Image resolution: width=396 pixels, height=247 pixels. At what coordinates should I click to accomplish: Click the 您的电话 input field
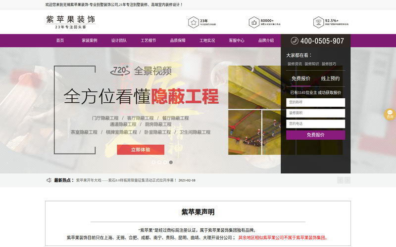click(x=315, y=124)
